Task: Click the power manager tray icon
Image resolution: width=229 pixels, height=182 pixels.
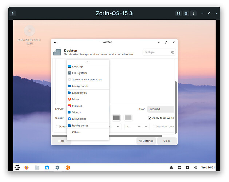Action: pyautogui.click(x=187, y=167)
